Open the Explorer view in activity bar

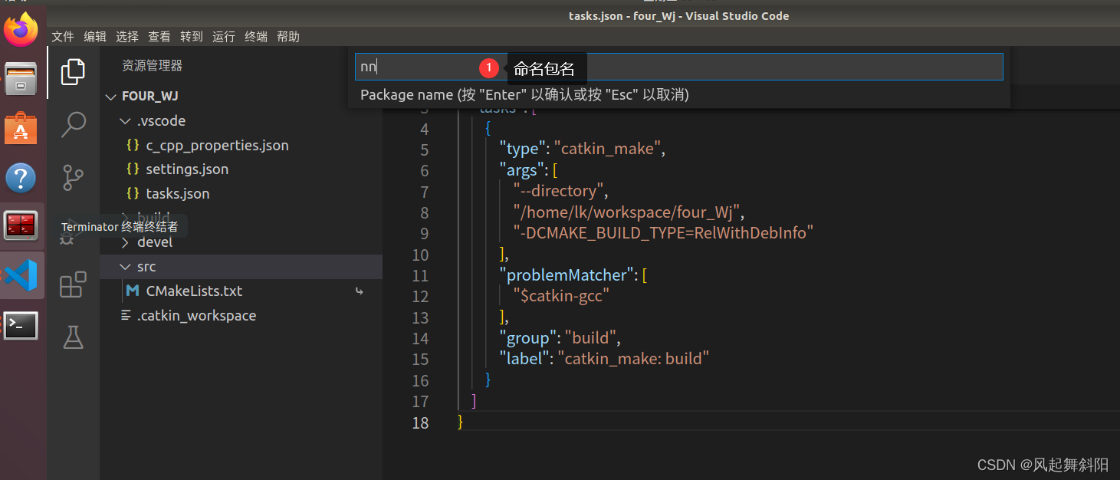tap(73, 71)
